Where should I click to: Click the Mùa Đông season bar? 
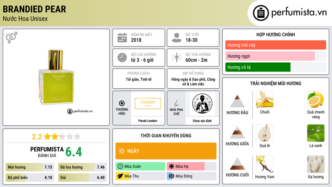(192, 176)
